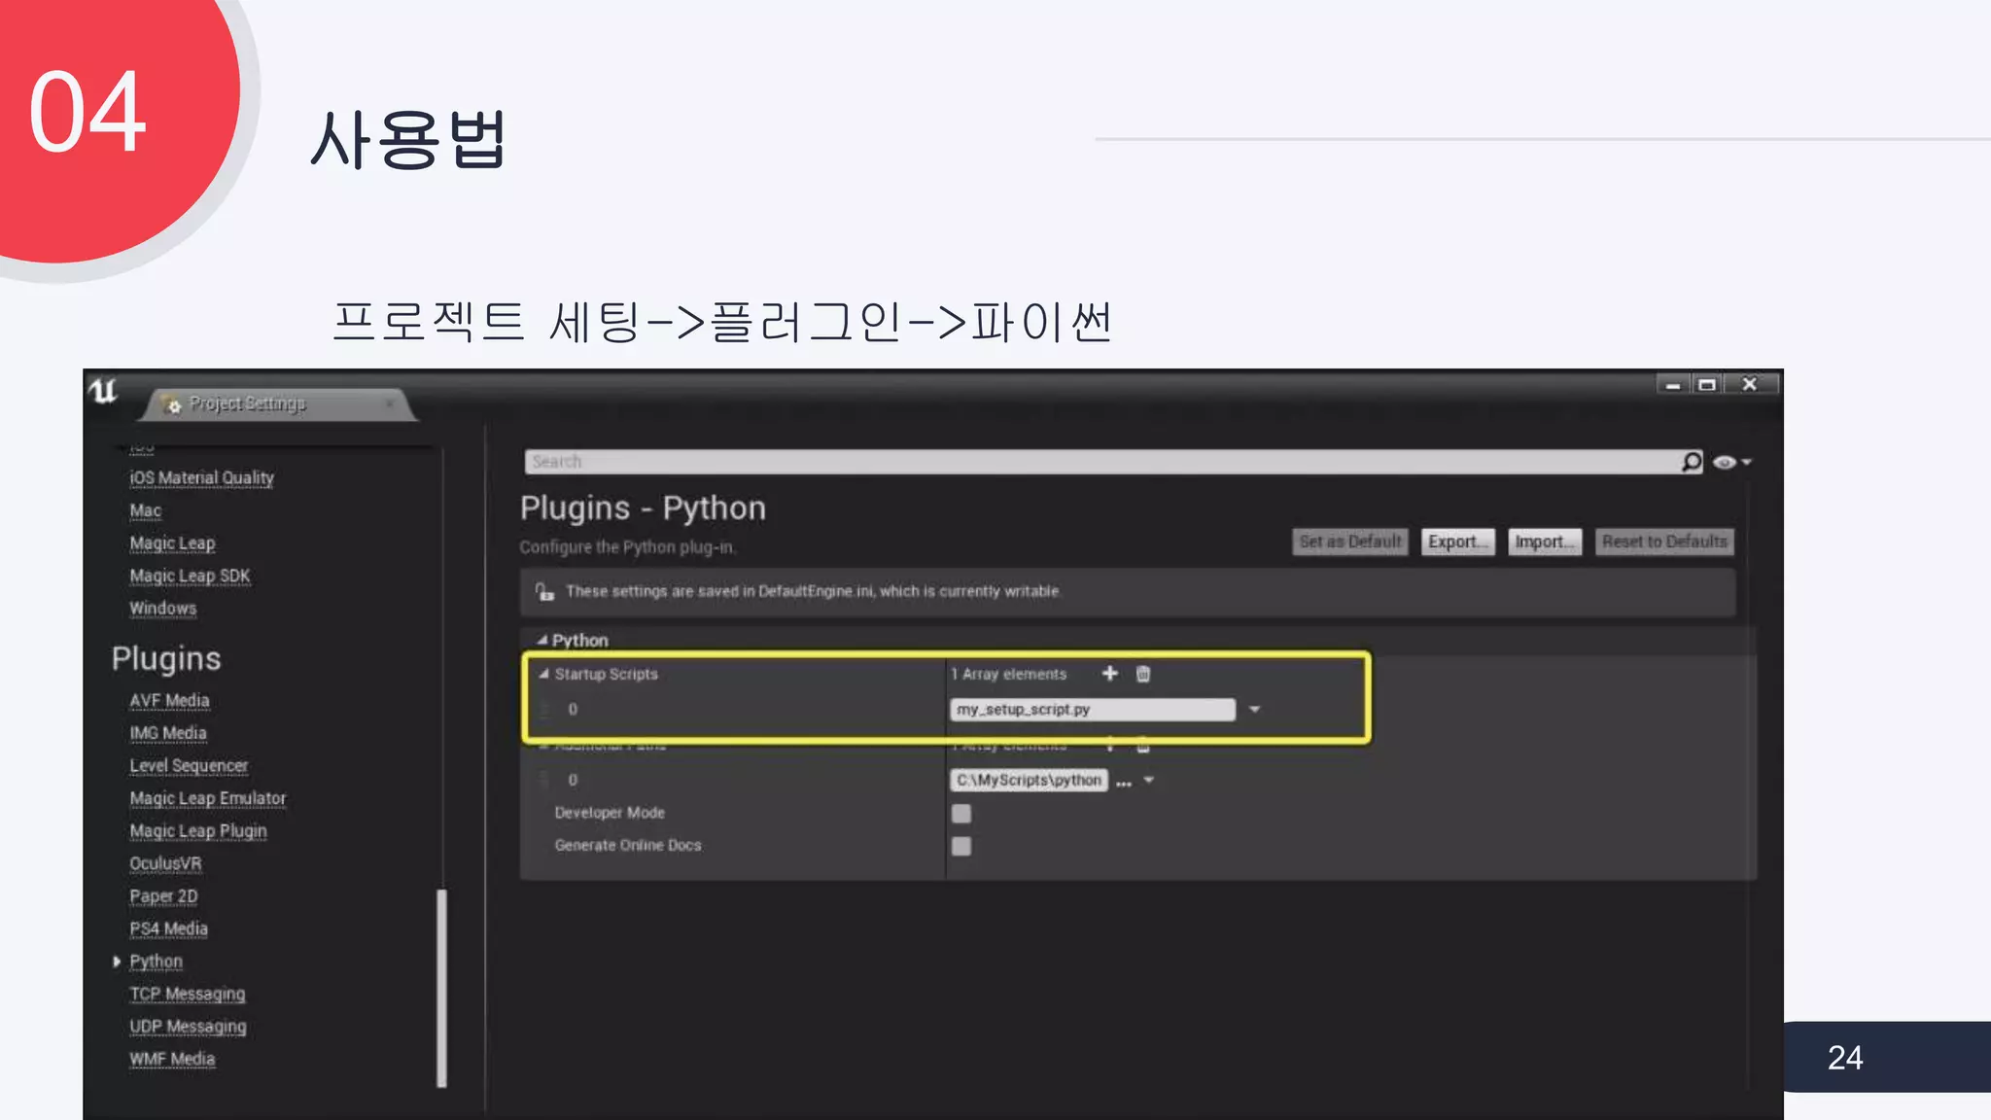Click the writable lock icon
The image size is (1991, 1120).
(543, 591)
